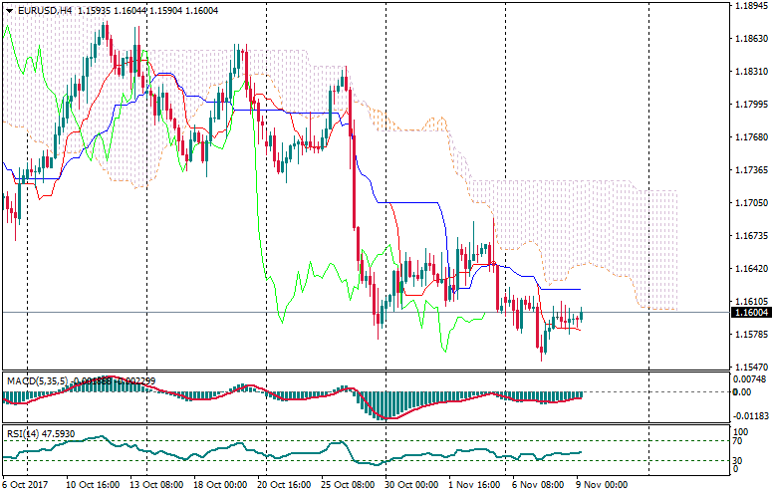Click the 1 Nov 16:00 time label
Screen dimensions: 772x496
click(x=474, y=485)
